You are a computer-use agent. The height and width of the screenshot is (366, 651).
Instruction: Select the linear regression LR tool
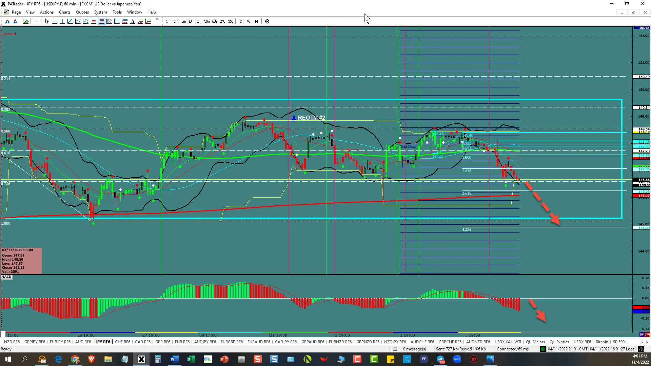pos(85,21)
